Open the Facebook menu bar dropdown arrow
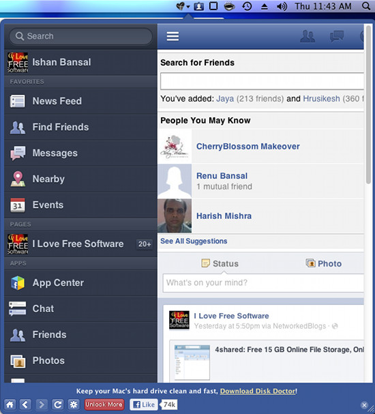 coord(188,7)
